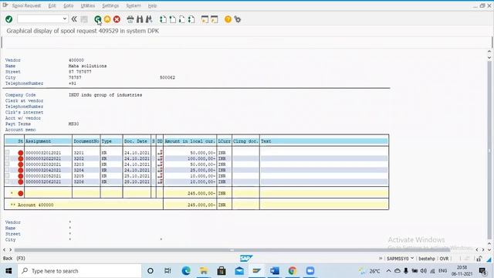Click due date icon in document 3206 row

tap(160, 182)
